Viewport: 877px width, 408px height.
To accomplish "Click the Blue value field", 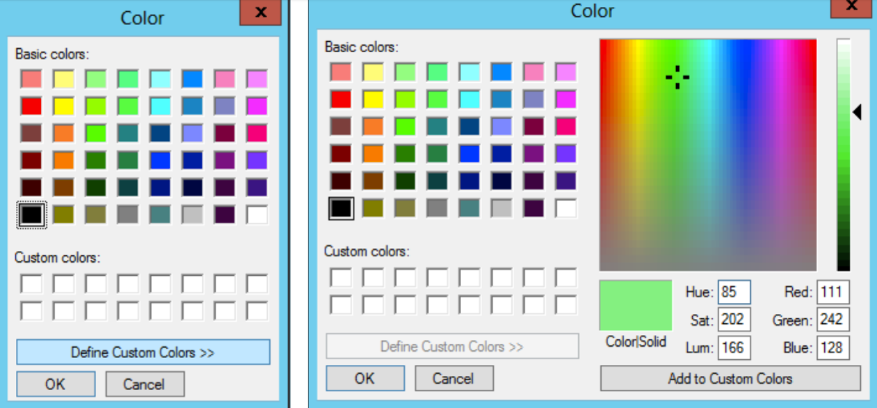I will [832, 348].
